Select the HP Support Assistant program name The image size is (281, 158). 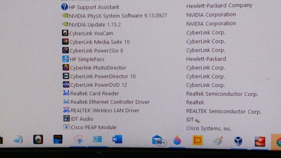pyautogui.click(x=94, y=7)
